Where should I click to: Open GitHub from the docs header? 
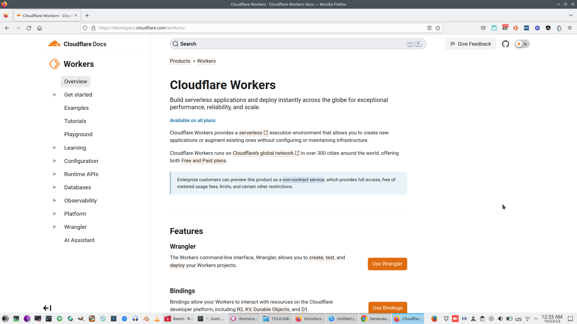coord(505,44)
